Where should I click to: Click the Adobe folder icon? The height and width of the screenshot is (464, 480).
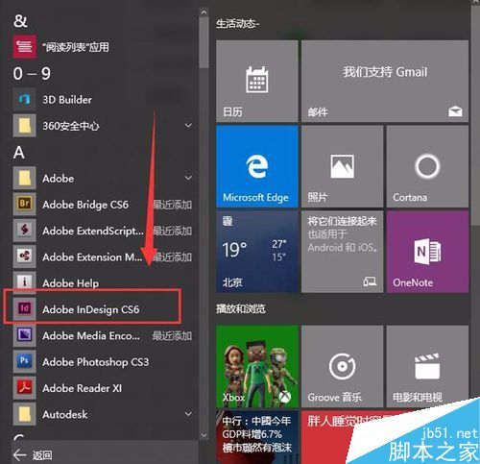coord(24,178)
